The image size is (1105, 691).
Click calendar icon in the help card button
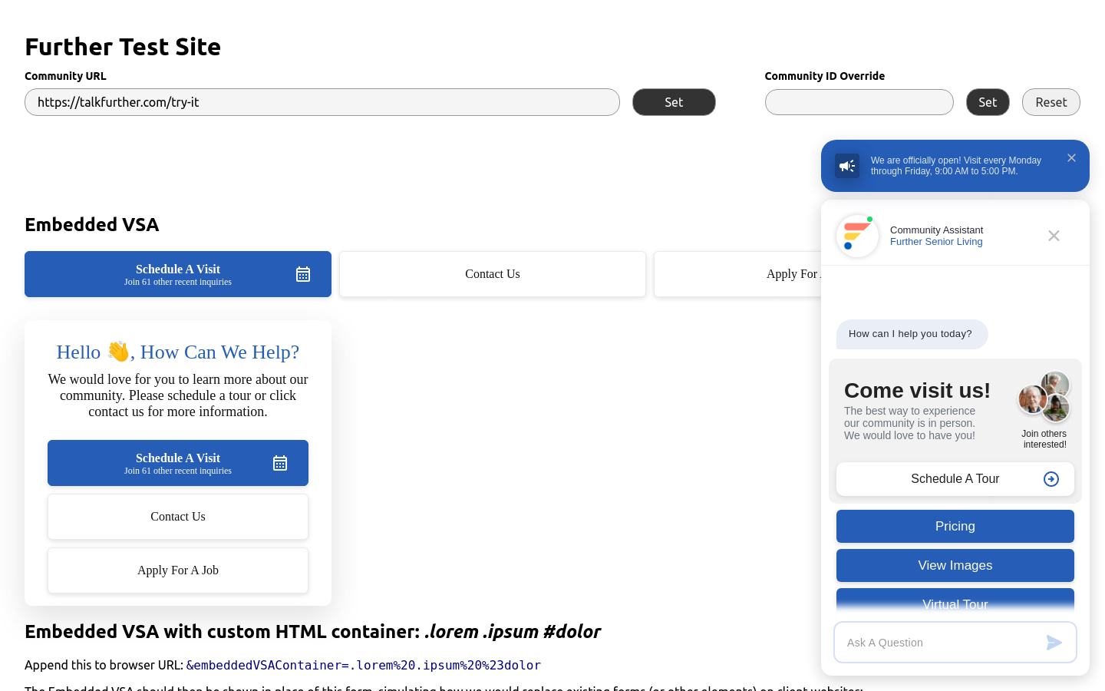280,463
